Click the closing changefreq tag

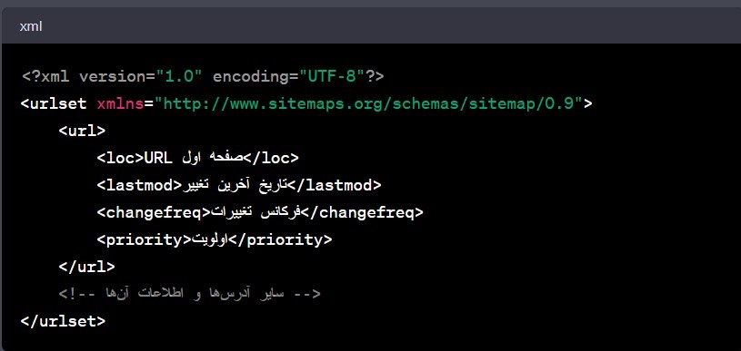click(362, 213)
